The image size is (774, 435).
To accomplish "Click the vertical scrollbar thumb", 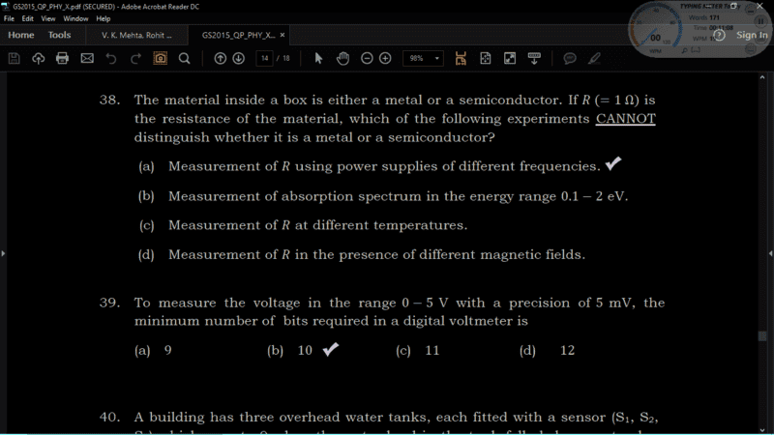I will [x=762, y=335].
